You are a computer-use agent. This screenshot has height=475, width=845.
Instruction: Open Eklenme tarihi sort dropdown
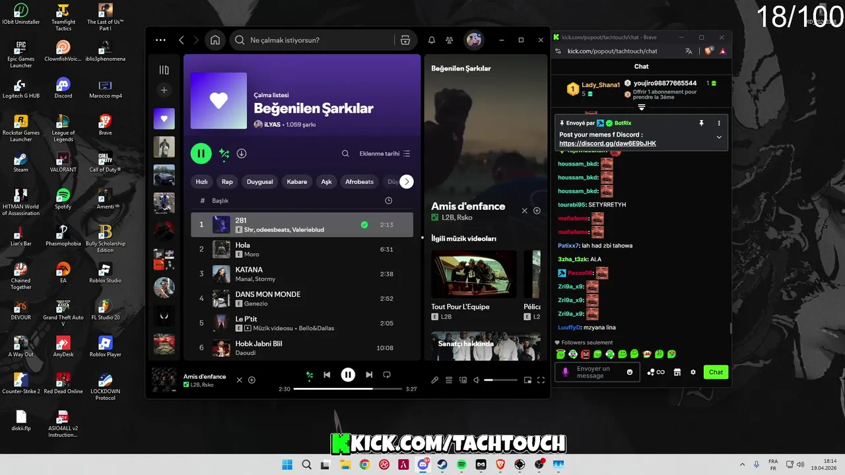point(385,154)
